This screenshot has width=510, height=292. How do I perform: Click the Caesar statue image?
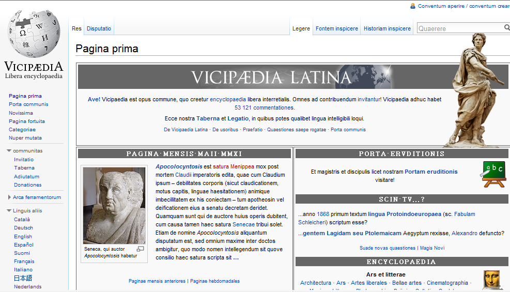475,90
